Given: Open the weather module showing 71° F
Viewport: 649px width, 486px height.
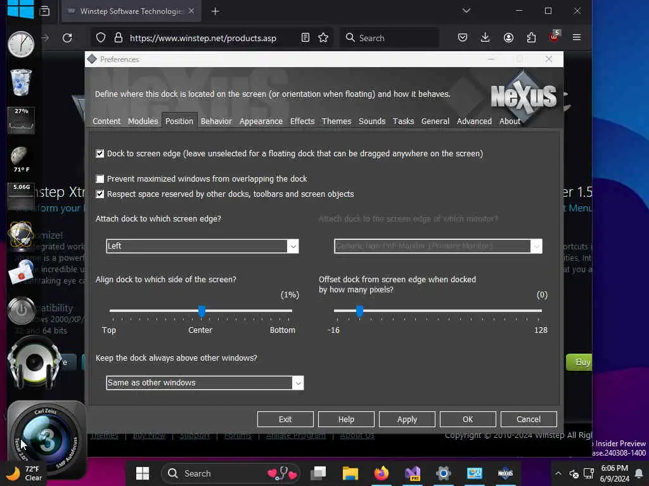Looking at the screenshot, I should pos(21,159).
